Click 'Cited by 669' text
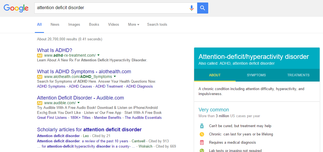 (x=166, y=146)
